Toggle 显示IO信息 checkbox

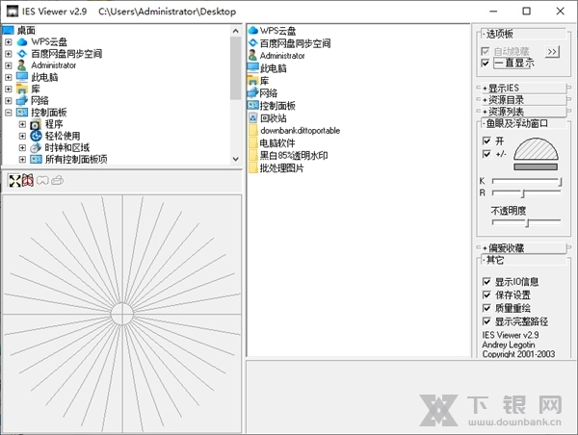point(486,282)
